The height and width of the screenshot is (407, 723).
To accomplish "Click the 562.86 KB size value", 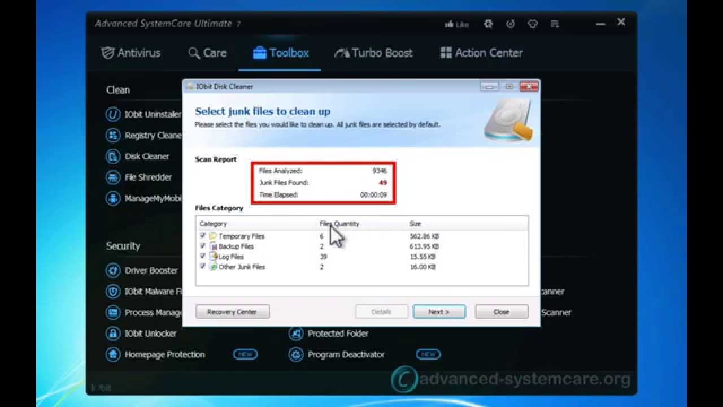I will 424,236.
